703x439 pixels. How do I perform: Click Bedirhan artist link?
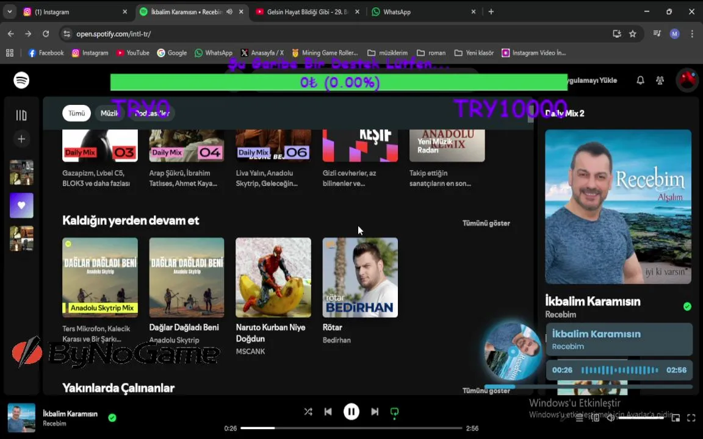[x=337, y=340]
